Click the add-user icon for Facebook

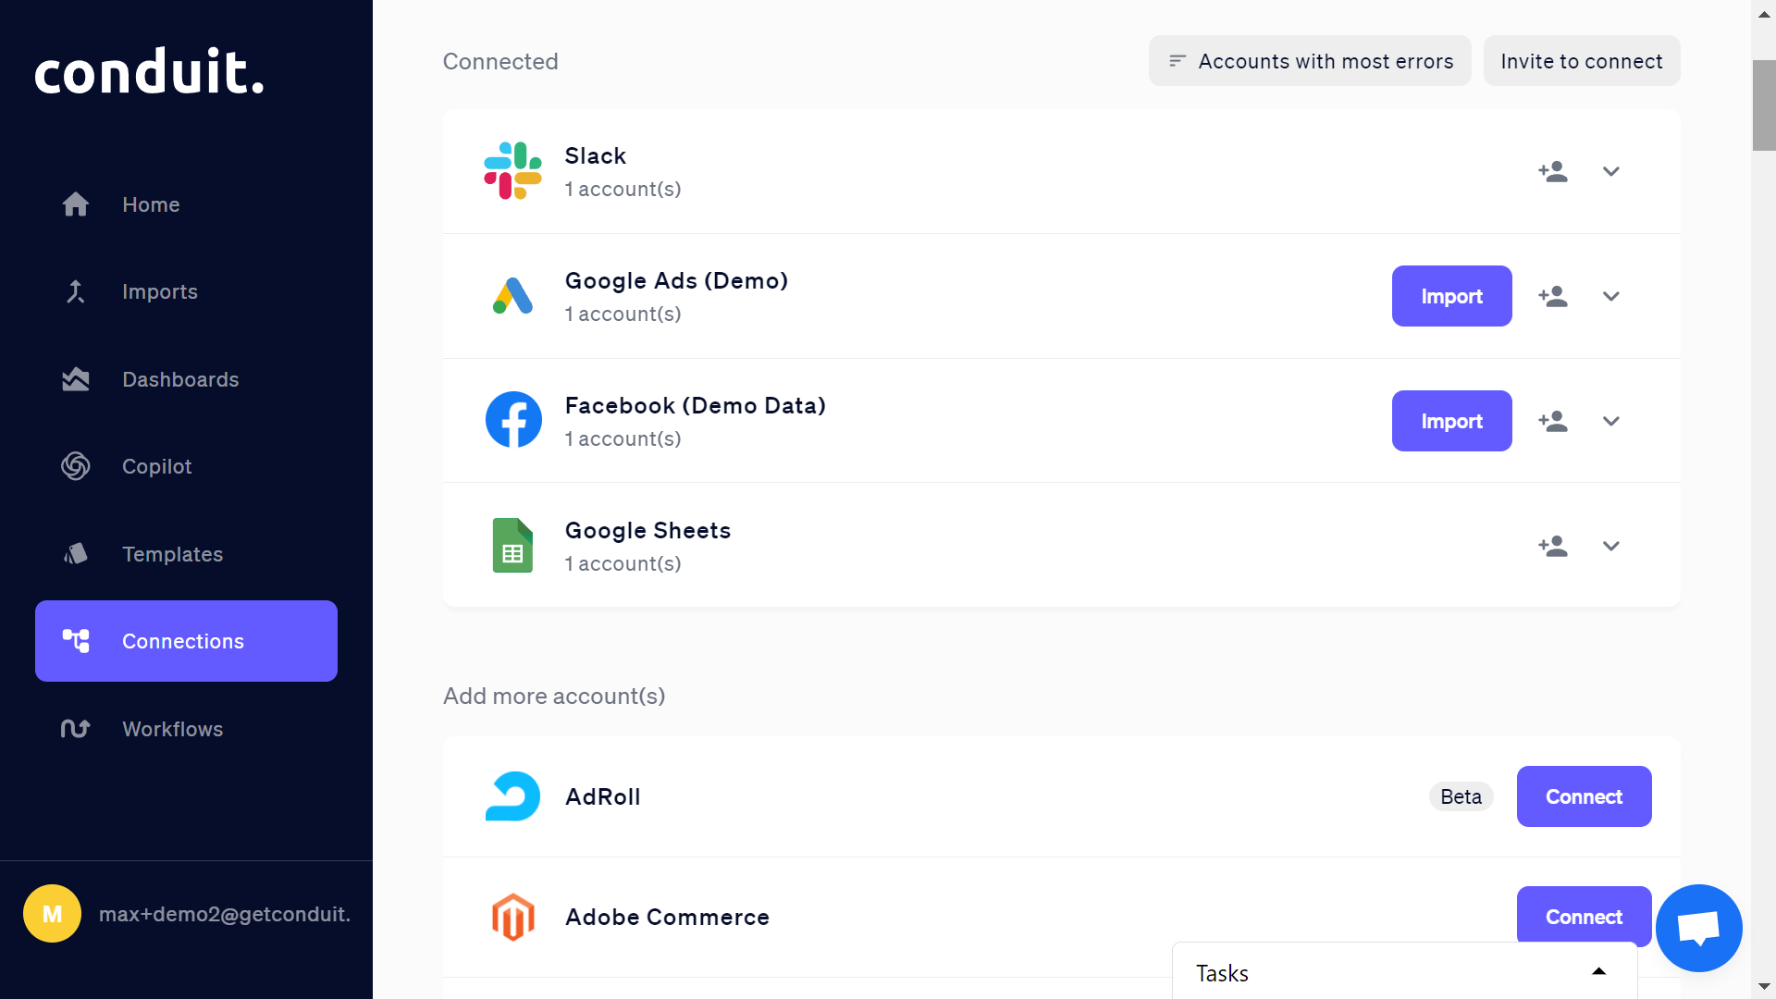[x=1553, y=421]
